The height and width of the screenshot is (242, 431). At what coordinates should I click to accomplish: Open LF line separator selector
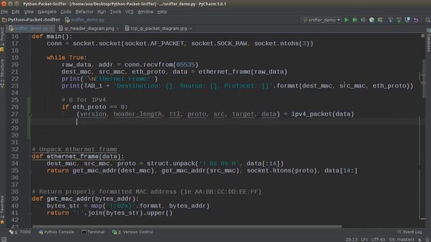tap(364, 239)
